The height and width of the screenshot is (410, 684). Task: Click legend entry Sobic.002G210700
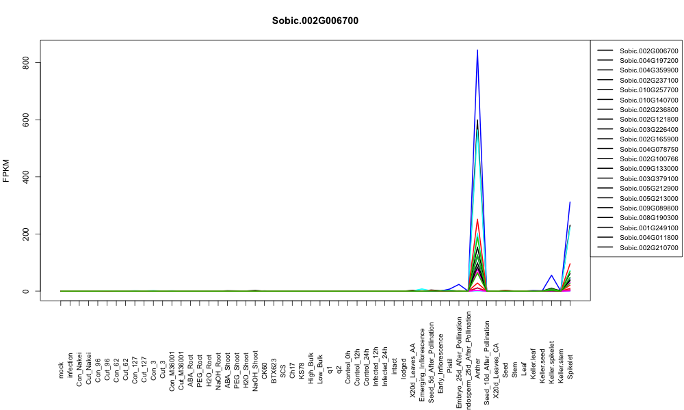point(649,247)
